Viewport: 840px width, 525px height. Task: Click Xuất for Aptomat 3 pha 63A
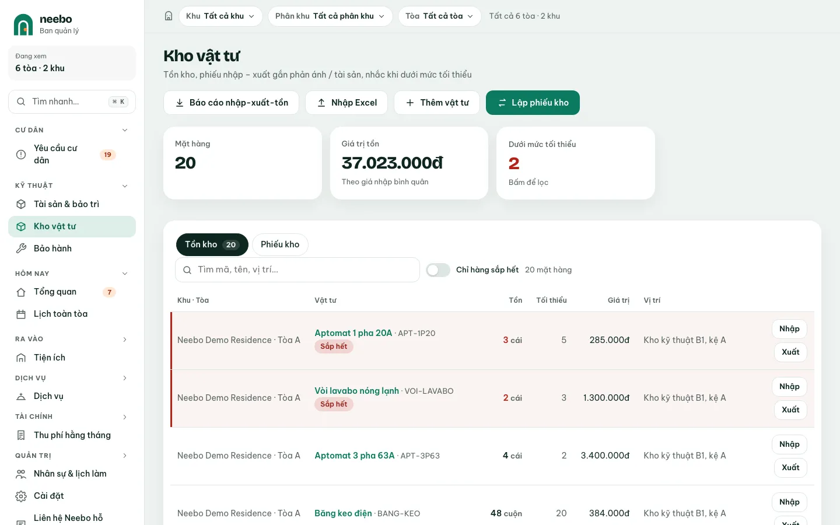(x=790, y=467)
